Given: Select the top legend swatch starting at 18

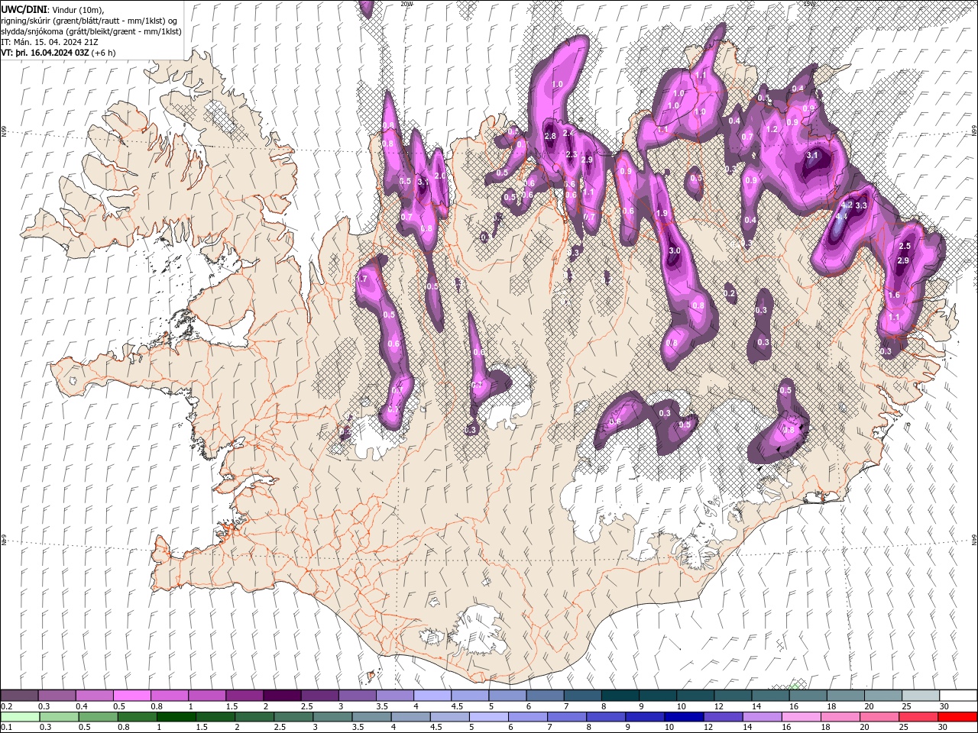Looking at the screenshot, I should pyautogui.click(x=846, y=696).
